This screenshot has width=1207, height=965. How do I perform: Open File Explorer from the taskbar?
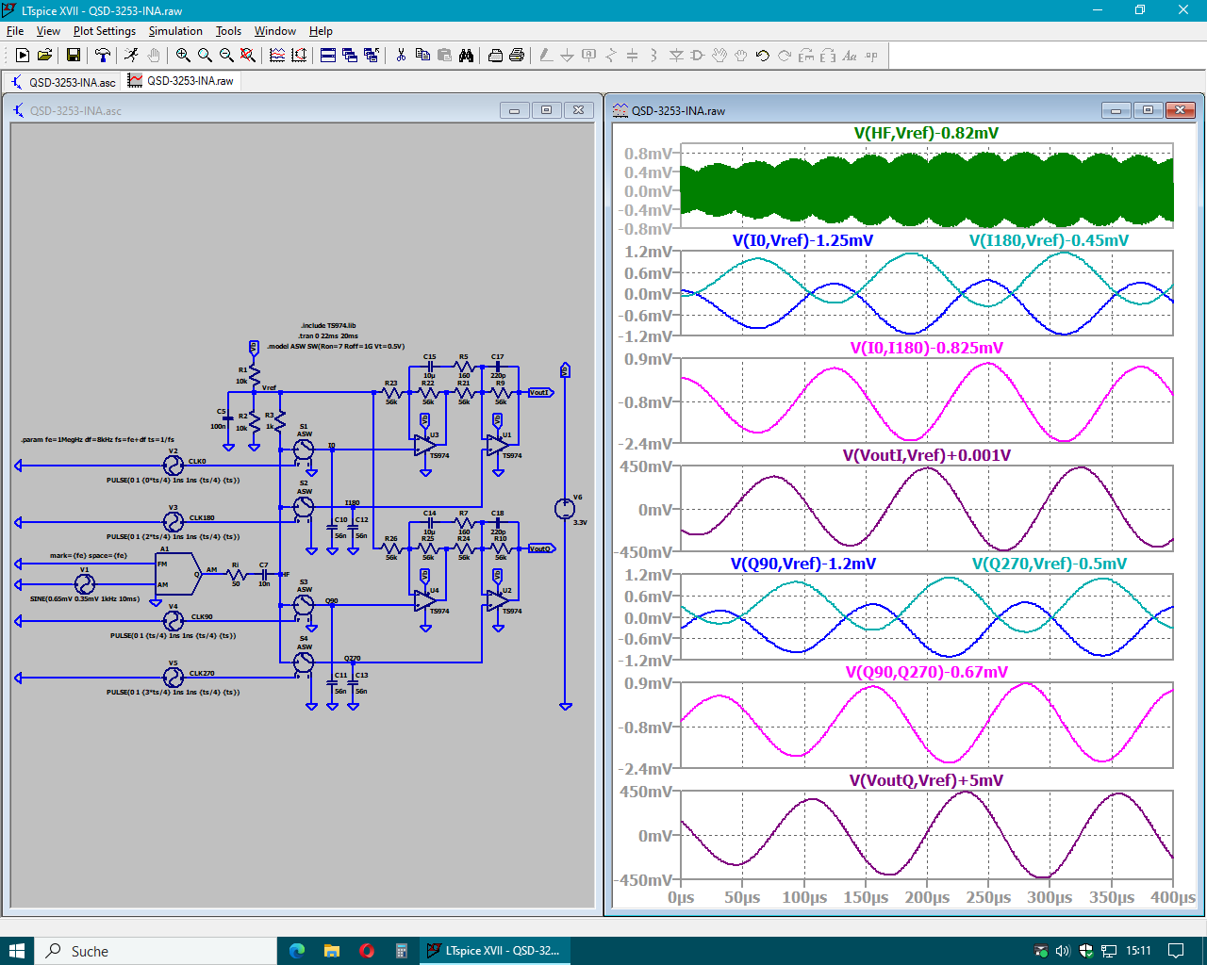(332, 951)
